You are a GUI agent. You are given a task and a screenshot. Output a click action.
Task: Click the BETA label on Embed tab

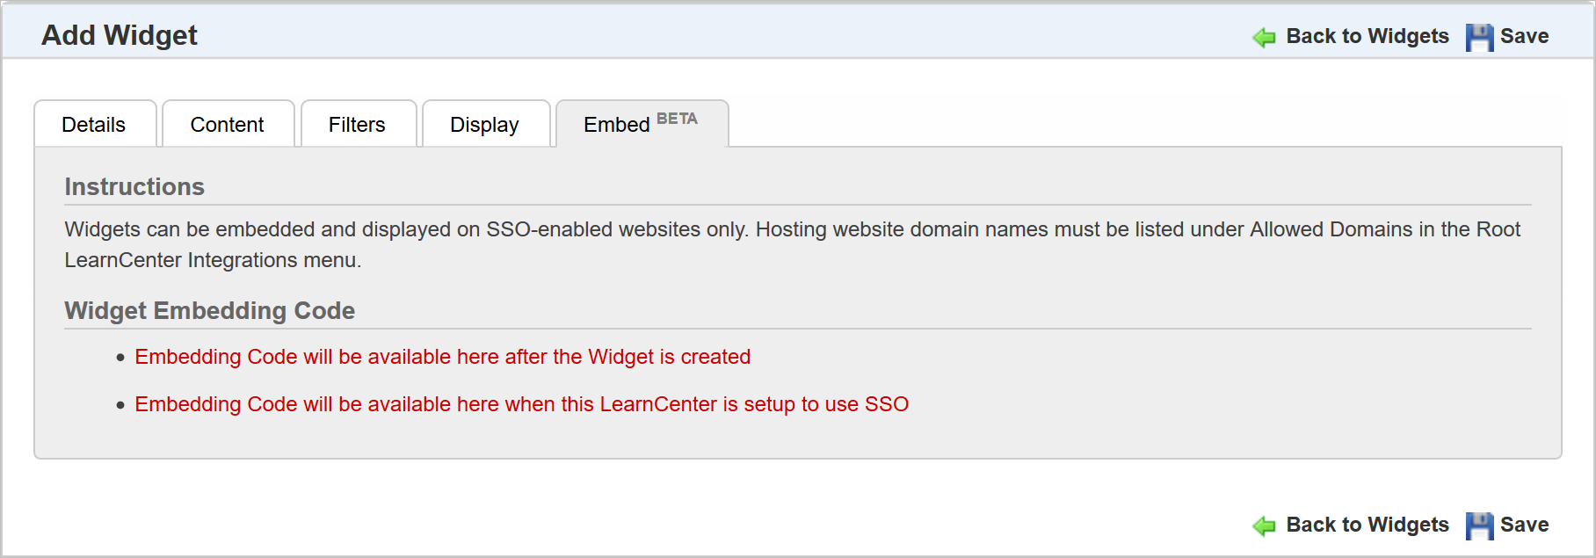(x=677, y=119)
